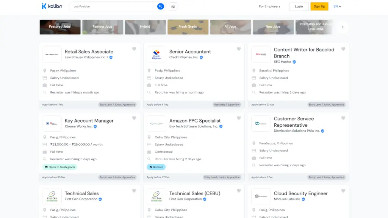The height and width of the screenshot is (218, 388).
Task: Open the Hybrid jobs category
Action: (145, 27)
